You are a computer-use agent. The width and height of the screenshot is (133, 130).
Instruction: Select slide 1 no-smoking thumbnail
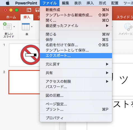[24, 55]
